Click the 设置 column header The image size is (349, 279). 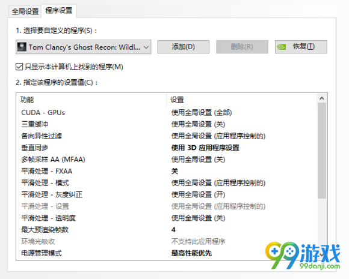242,100
